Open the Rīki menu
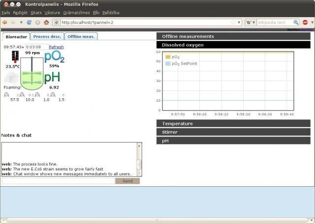The image size is (315, 224). coord(96,13)
